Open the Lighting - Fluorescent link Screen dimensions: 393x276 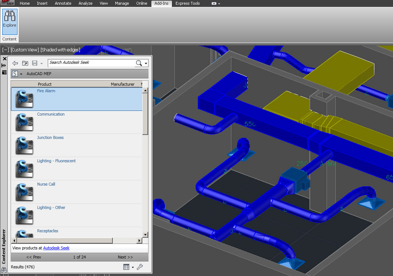(57, 161)
